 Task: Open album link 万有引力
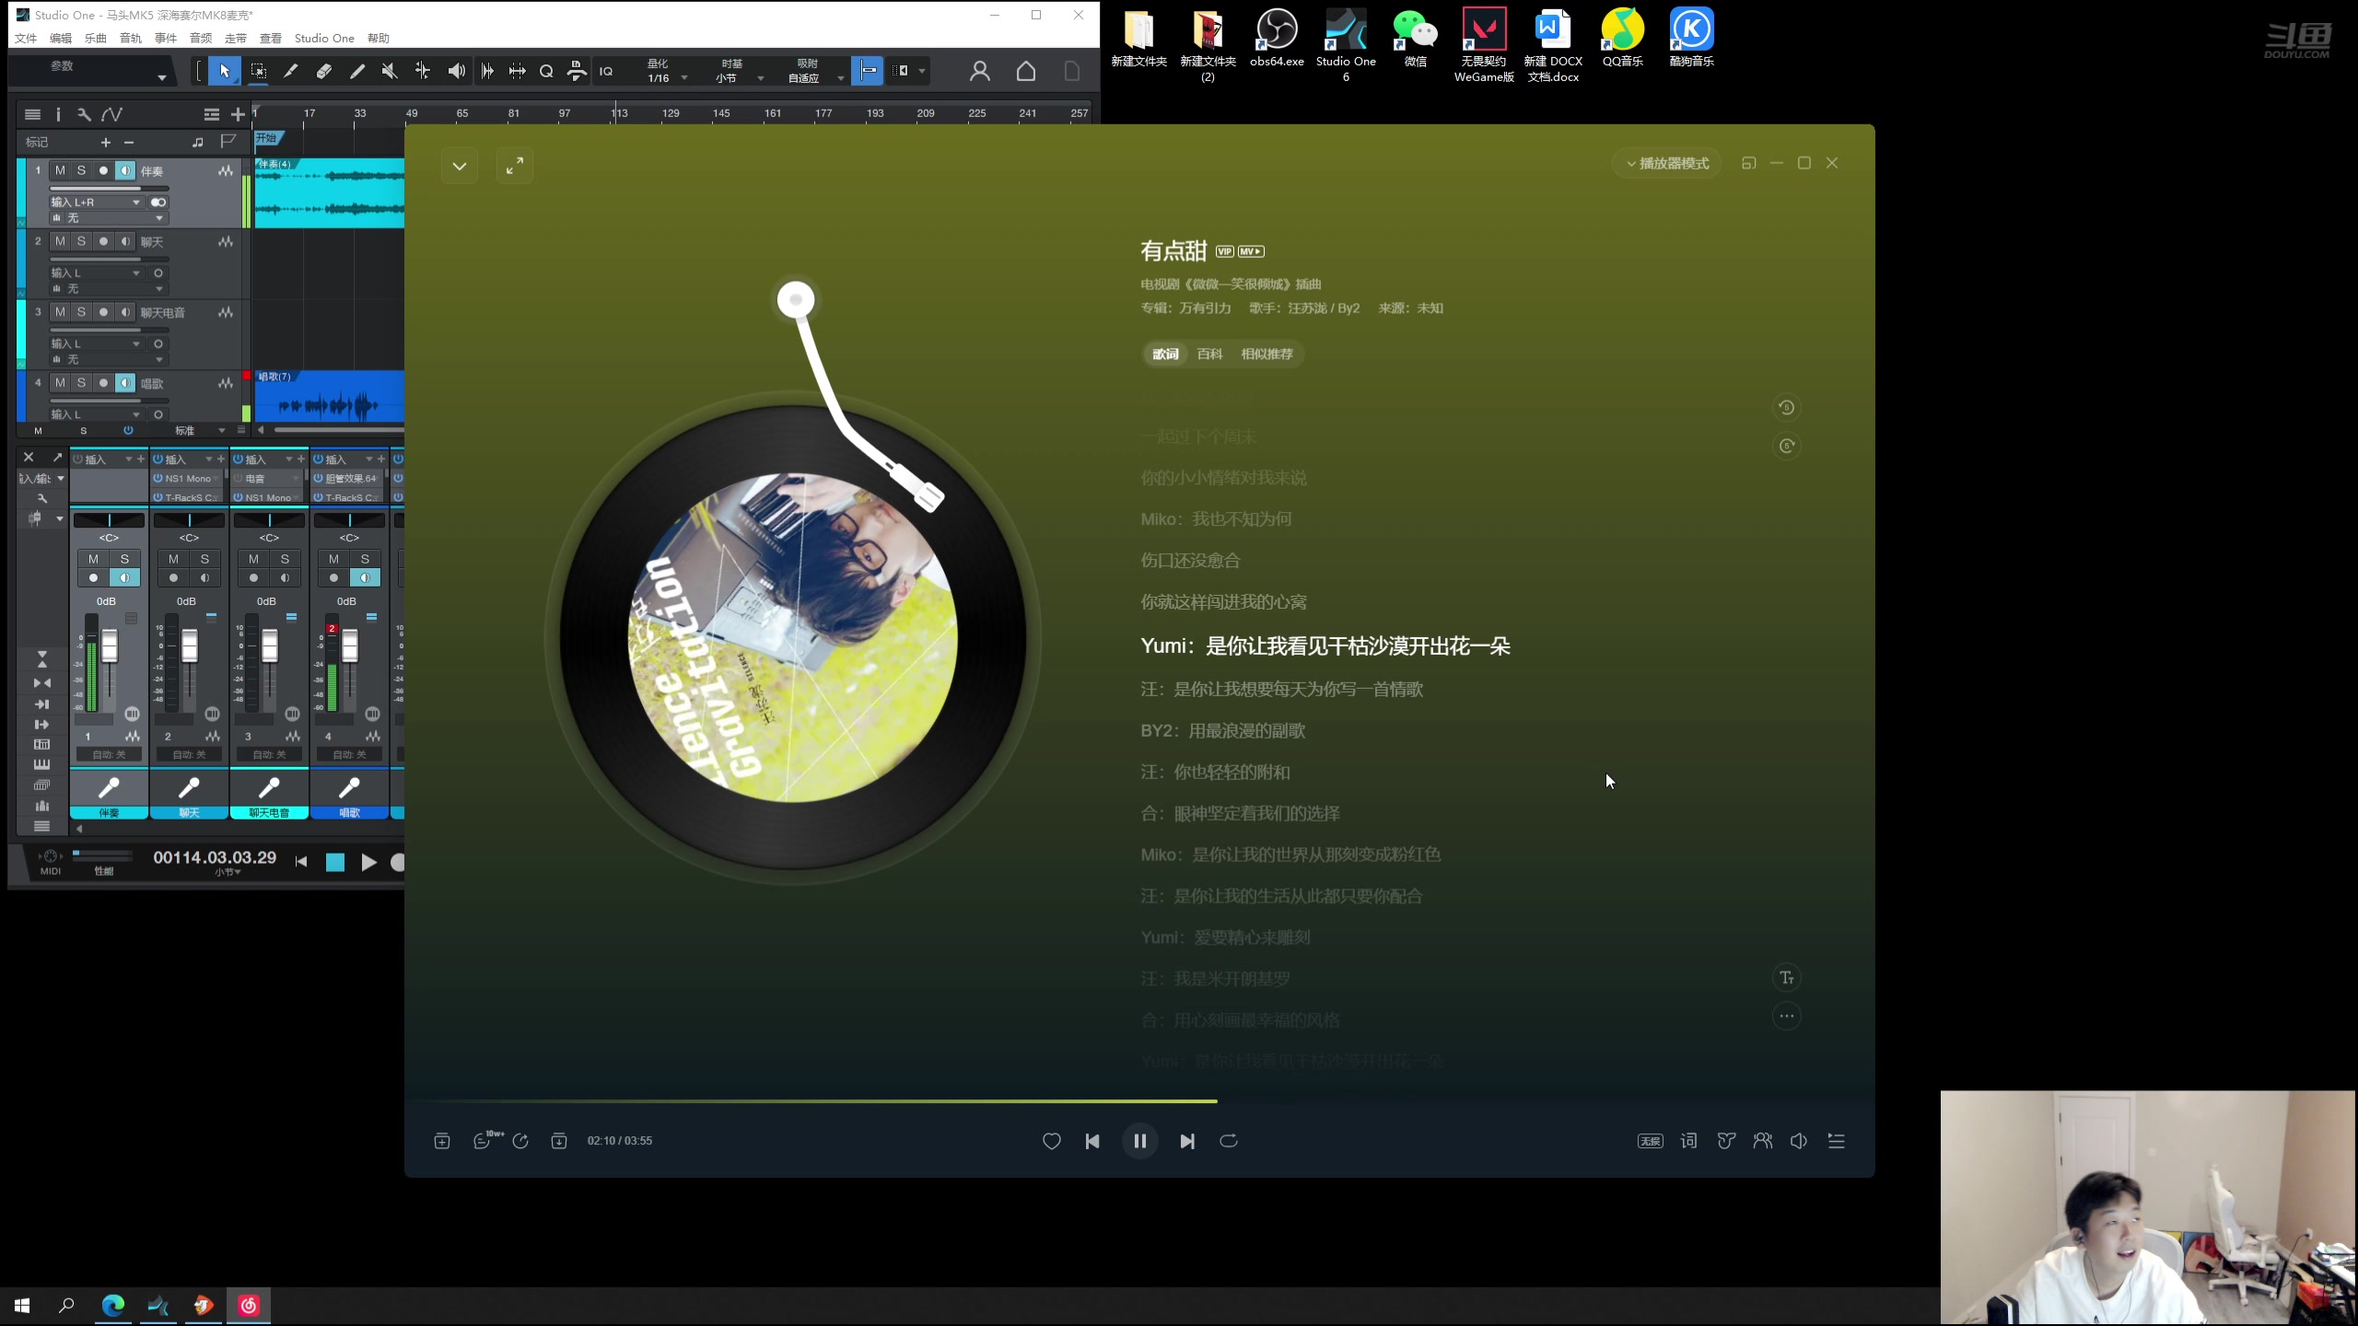tap(1205, 308)
